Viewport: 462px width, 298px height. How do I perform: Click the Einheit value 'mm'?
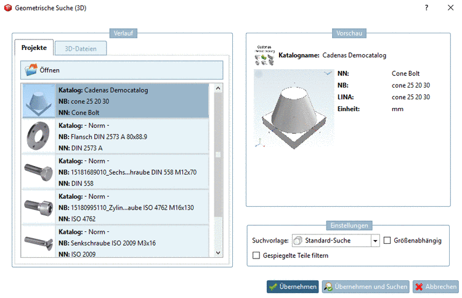(397, 109)
